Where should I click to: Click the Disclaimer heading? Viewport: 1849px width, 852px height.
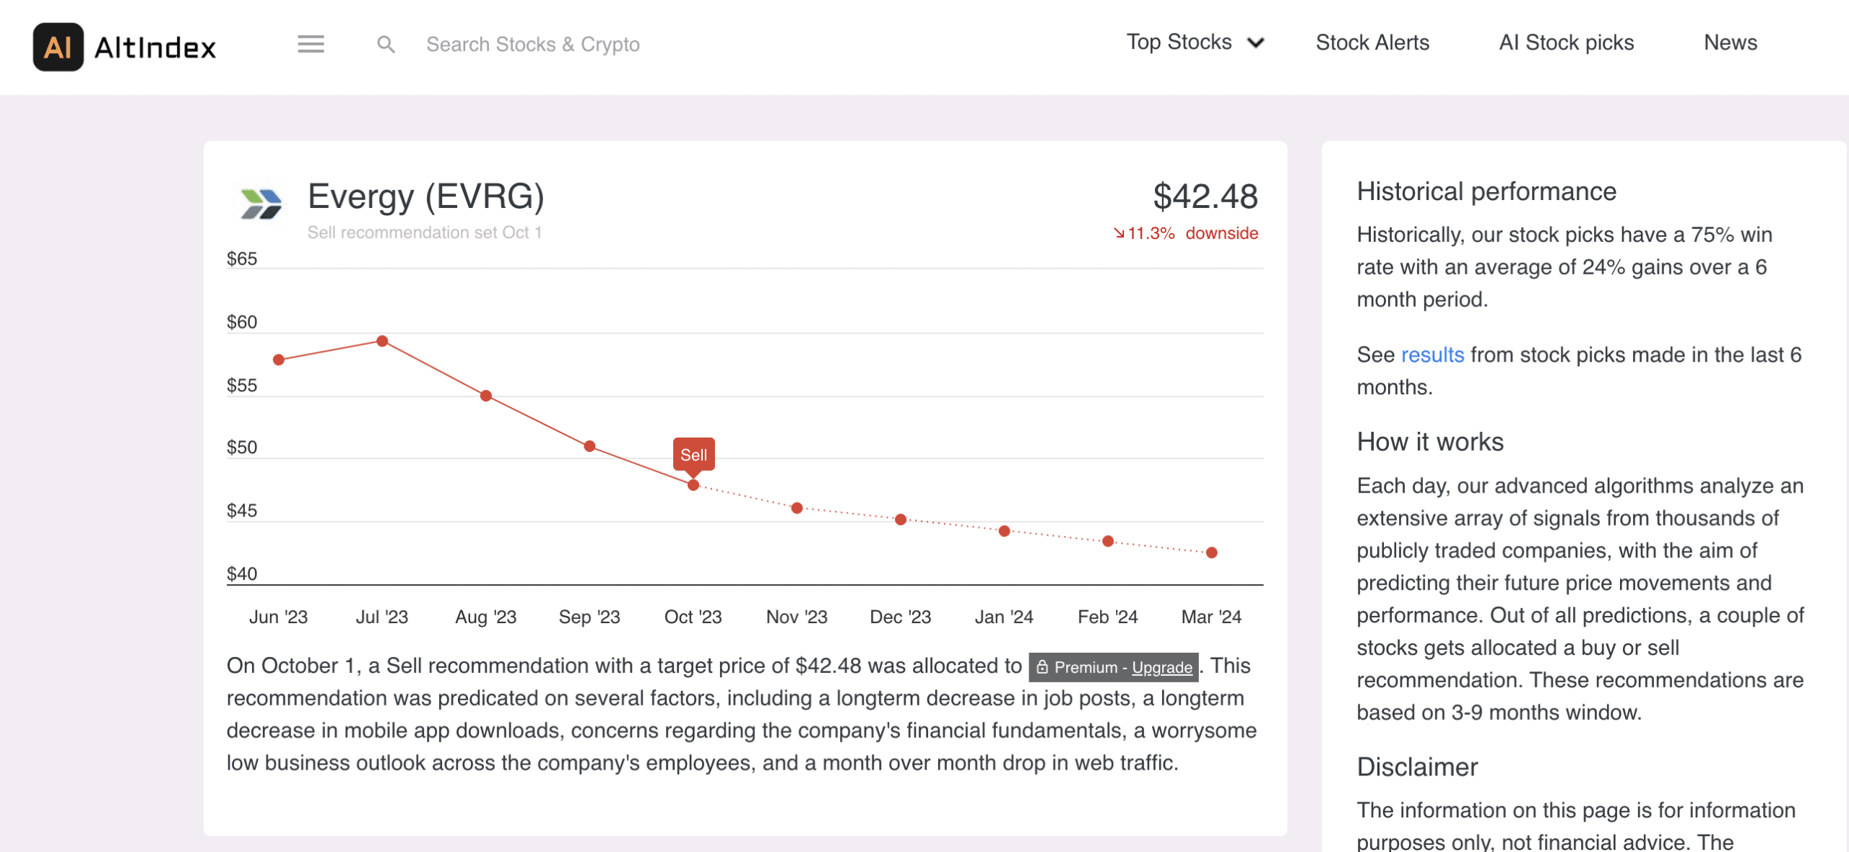pos(1417,767)
